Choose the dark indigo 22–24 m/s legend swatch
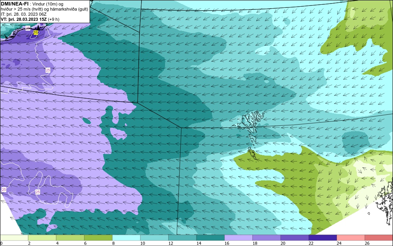Image resolution: width=393 pixels, height=246 pixels. pos(323,238)
